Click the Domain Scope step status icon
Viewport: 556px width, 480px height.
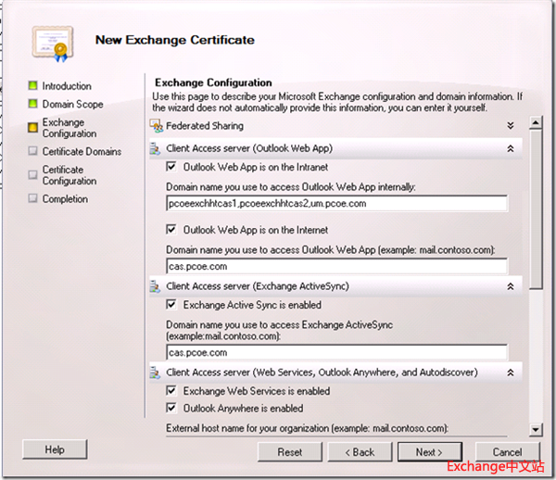tap(33, 105)
